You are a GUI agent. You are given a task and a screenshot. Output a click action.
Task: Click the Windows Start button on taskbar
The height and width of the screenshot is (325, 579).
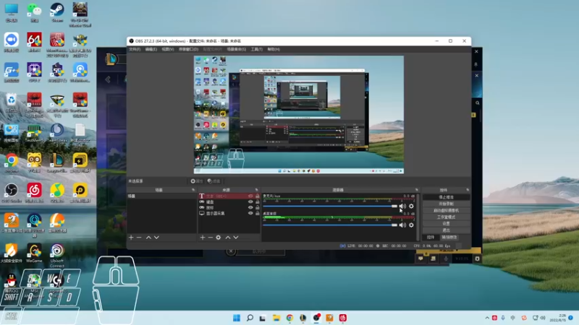(x=237, y=318)
